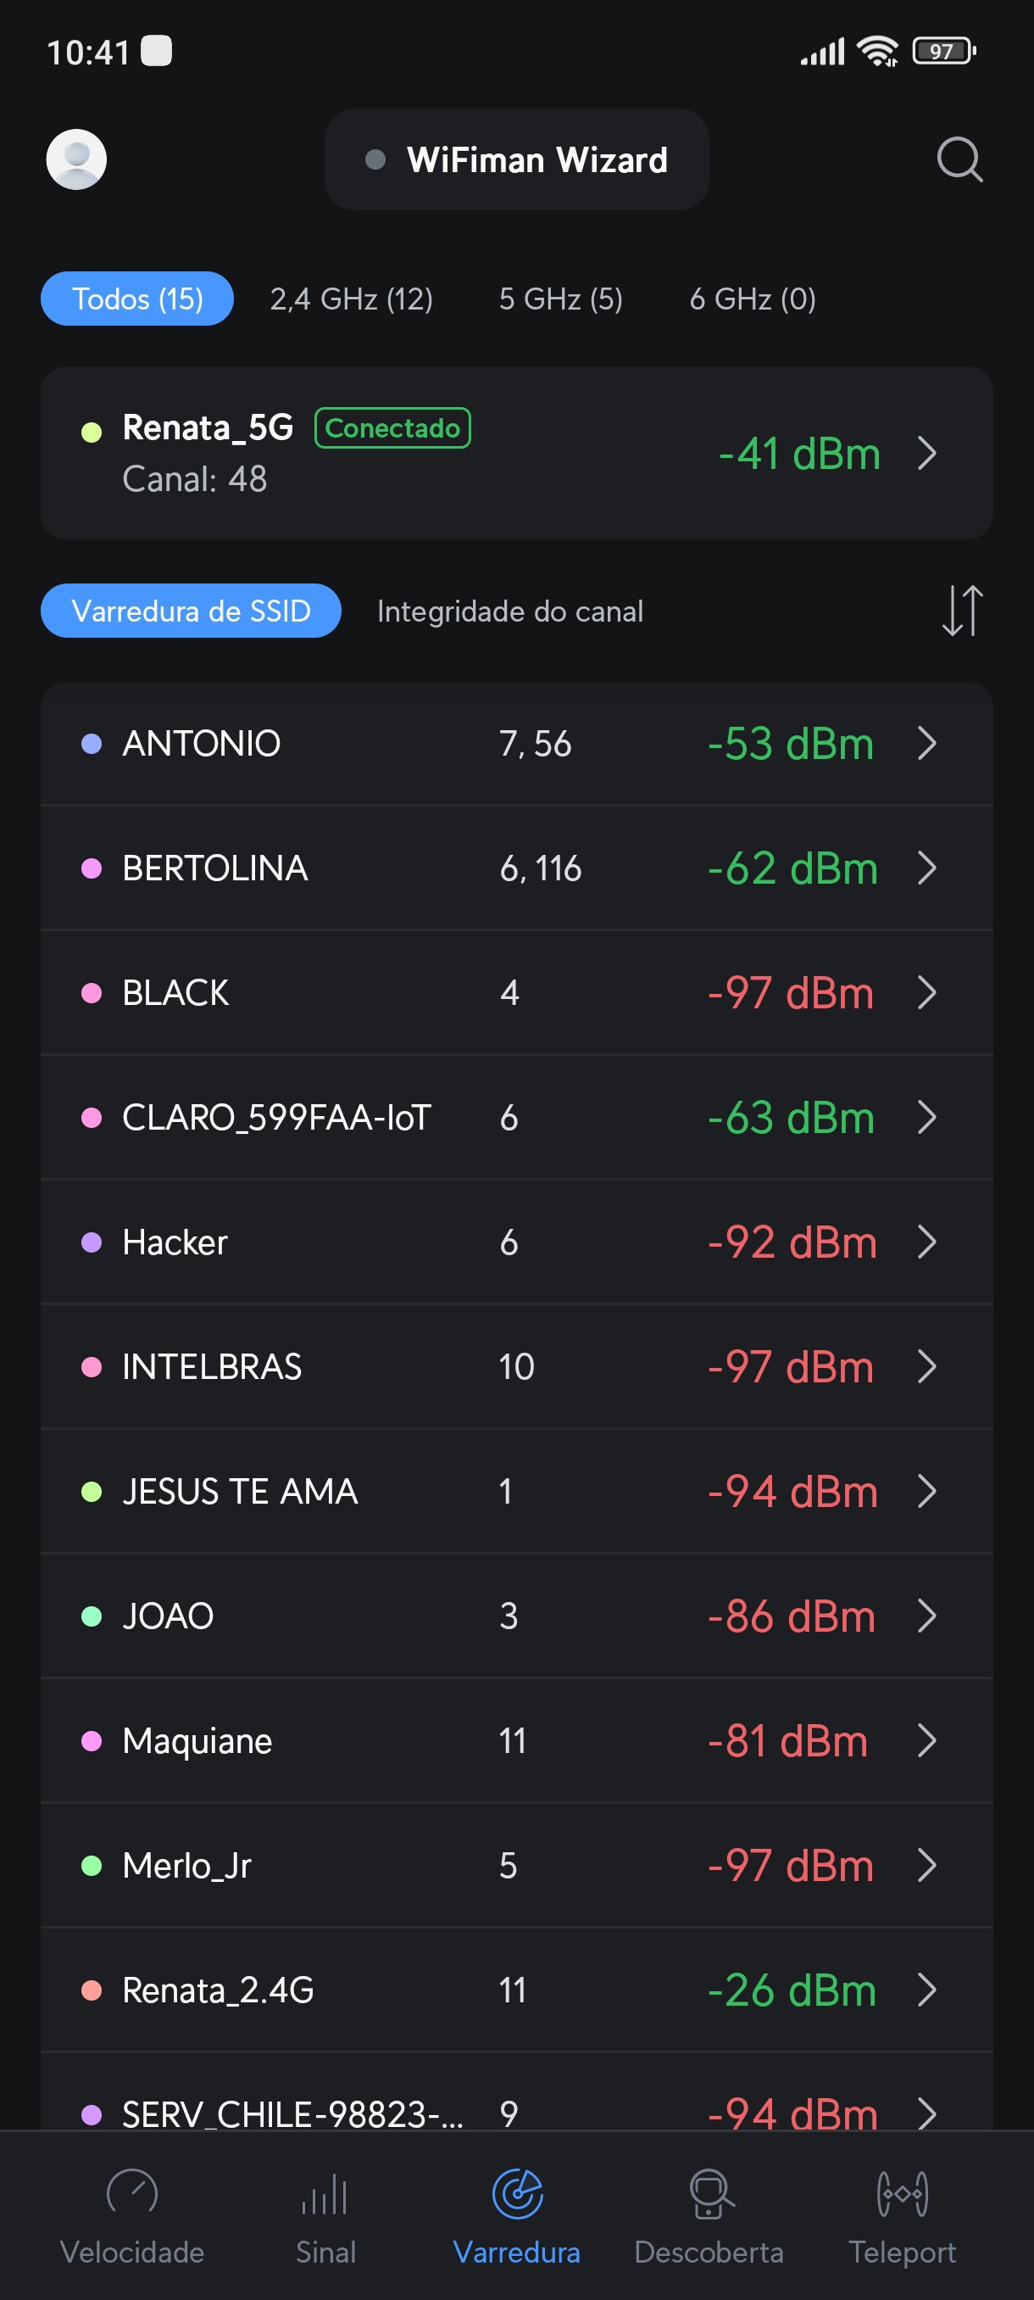
Task: Filter networks by 5 GHz band
Action: click(560, 299)
